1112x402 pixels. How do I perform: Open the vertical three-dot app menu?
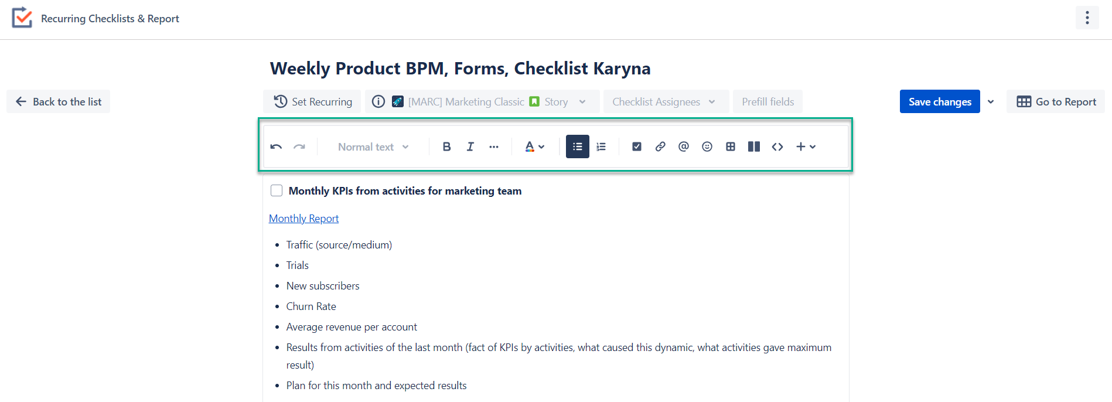tap(1087, 18)
